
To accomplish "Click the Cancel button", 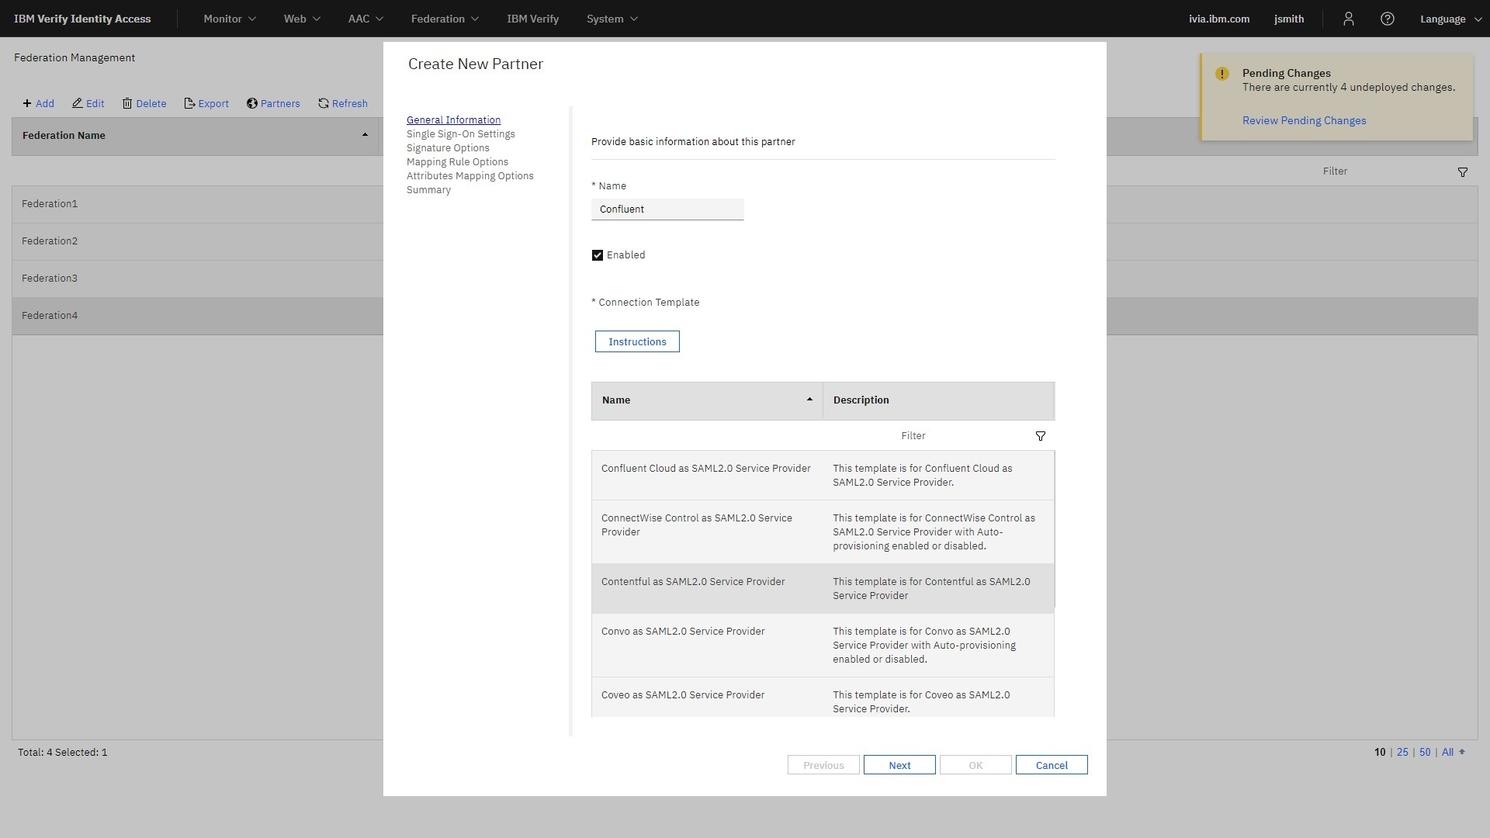I will pyautogui.click(x=1052, y=765).
